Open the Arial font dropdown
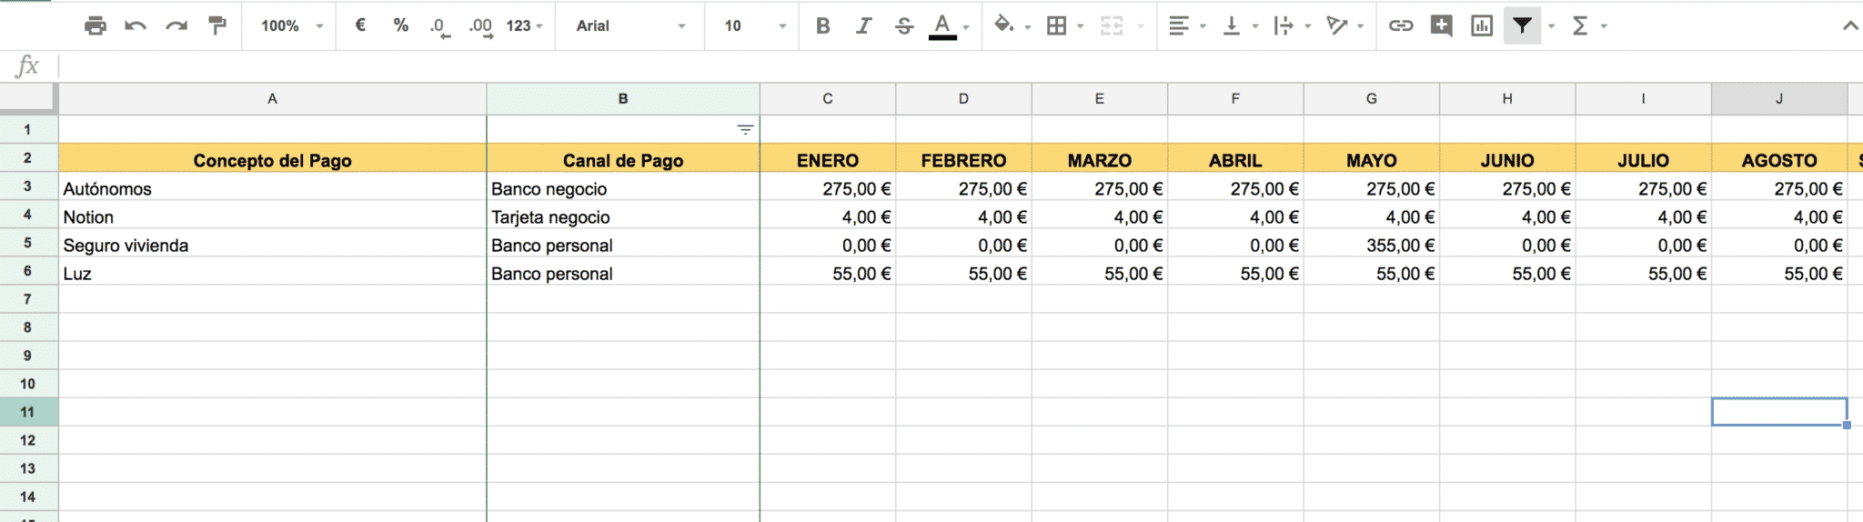 pos(629,25)
